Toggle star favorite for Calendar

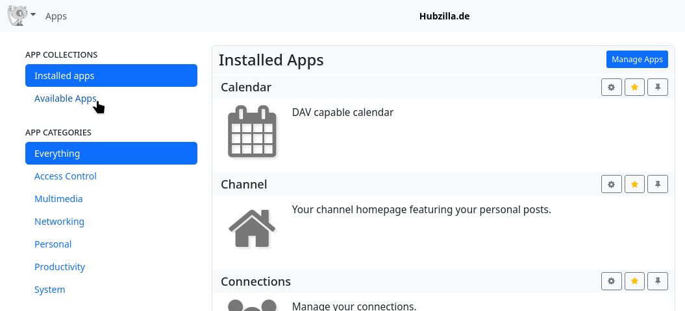(634, 87)
